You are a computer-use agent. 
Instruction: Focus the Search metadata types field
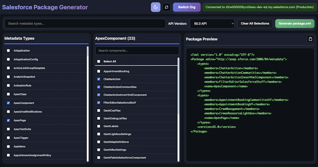click(x=85, y=23)
